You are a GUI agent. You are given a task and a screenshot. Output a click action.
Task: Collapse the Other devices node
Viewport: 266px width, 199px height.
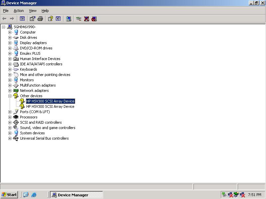pos(10,96)
